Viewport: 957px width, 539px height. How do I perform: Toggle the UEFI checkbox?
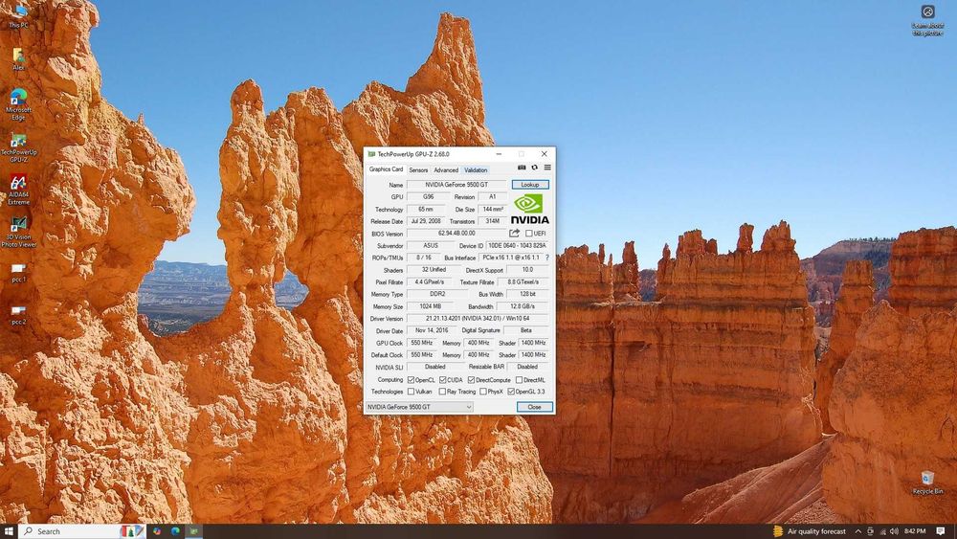(x=528, y=234)
